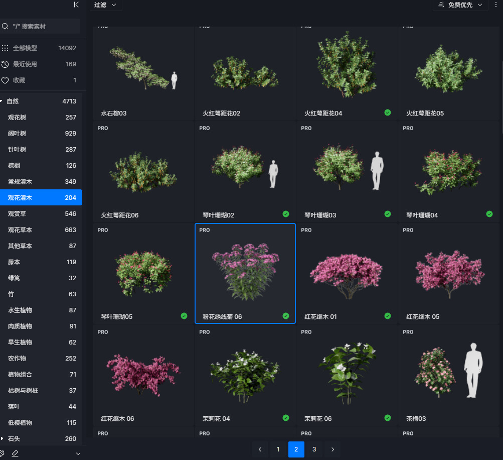Go to the previous page arrow
This screenshot has width=503, height=460.
click(260, 449)
